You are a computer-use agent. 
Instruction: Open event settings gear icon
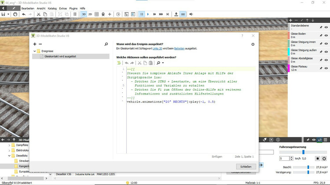coord(253,44)
